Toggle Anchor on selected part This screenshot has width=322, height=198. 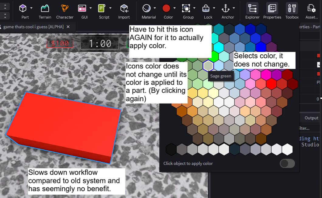tap(226, 9)
